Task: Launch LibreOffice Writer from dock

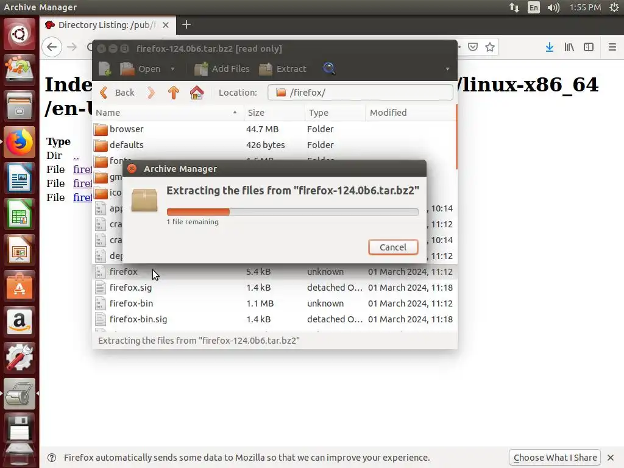Action: coord(19,178)
